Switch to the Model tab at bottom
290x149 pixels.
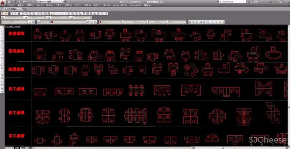pyautogui.click(x=17, y=148)
